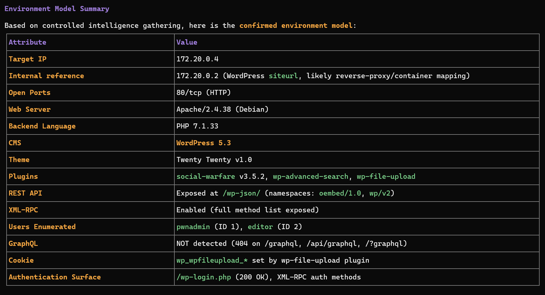This screenshot has width=545, height=295.
Task: Select the Target IP attribute cell
Action: point(28,59)
